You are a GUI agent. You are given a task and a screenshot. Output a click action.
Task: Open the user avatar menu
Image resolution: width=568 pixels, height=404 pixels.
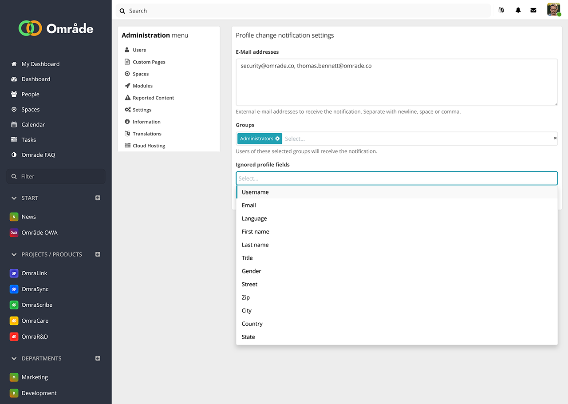tap(553, 10)
